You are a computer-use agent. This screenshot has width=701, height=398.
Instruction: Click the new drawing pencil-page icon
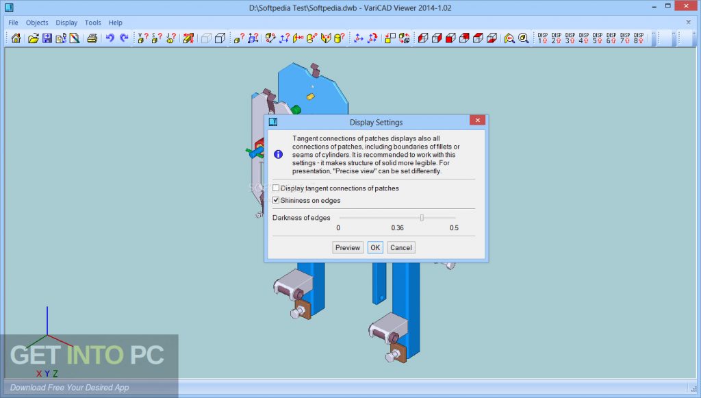click(75, 38)
